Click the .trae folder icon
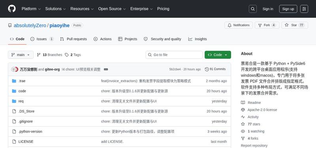Screen dimensions: 316x148 coord(14,81)
